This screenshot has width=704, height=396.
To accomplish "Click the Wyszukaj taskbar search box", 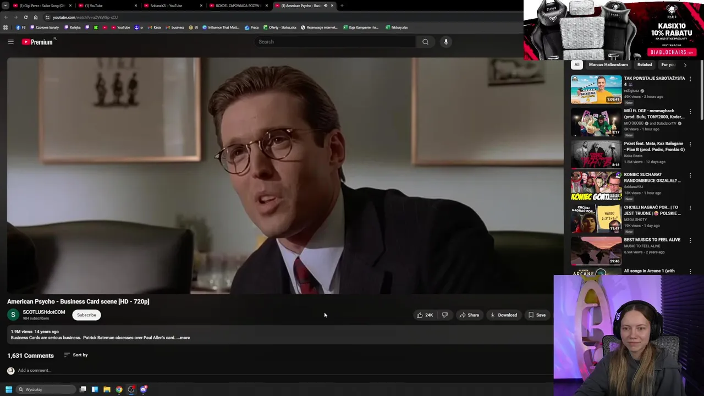I will click(x=46, y=389).
